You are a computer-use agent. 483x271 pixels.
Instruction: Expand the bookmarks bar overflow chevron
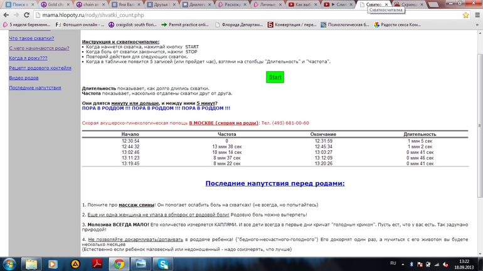(477, 24)
